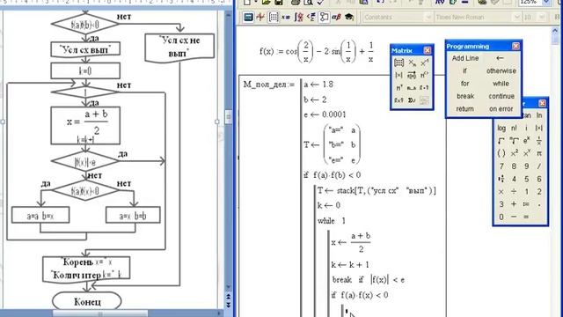This screenshot has height=317, width=563.
Task: Open the Graph toolbar icon
Action: click(260, 17)
